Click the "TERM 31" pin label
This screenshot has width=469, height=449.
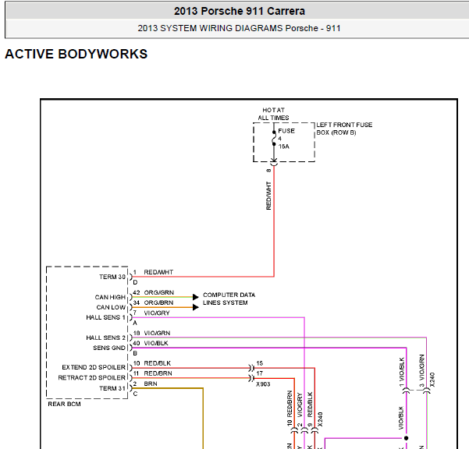pyautogui.click(x=112, y=388)
